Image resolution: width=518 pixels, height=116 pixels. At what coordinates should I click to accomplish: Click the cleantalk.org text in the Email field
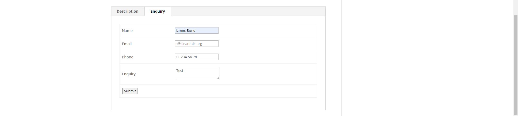tap(191, 44)
